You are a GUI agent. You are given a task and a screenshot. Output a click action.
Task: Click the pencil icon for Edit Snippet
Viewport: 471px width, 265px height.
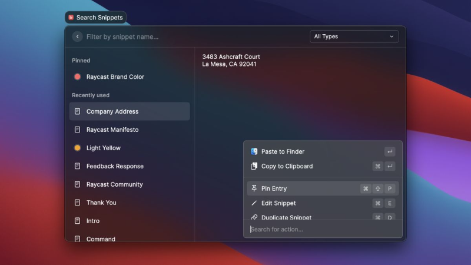click(254, 203)
